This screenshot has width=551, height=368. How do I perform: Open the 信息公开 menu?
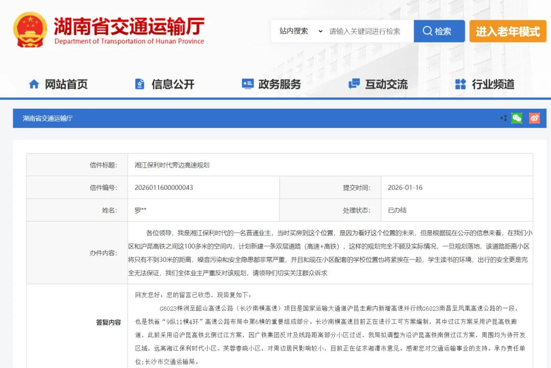[173, 84]
